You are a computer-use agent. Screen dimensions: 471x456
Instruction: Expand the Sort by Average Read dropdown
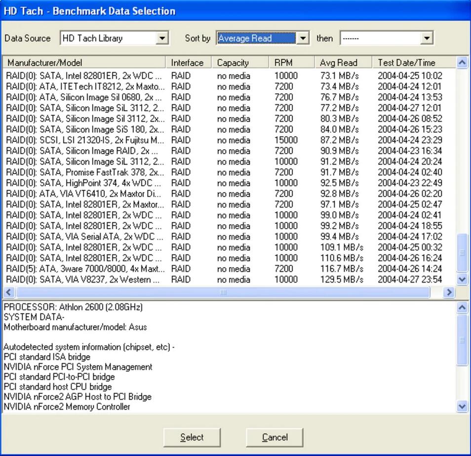303,38
